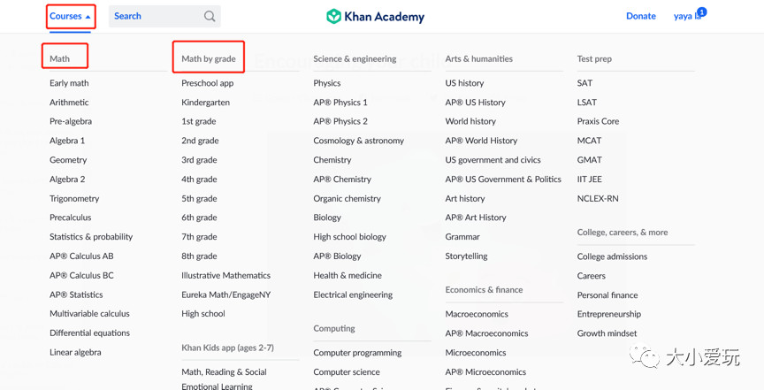Collapse the Courses dropdown menu

[x=70, y=16]
